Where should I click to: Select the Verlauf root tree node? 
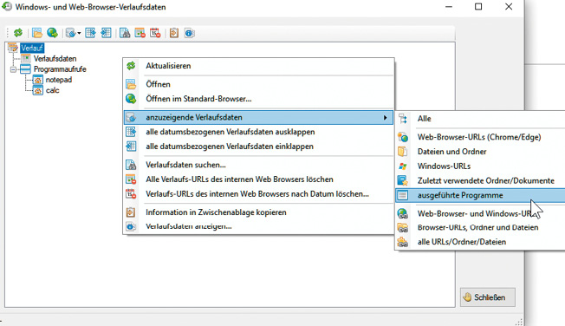(x=32, y=48)
